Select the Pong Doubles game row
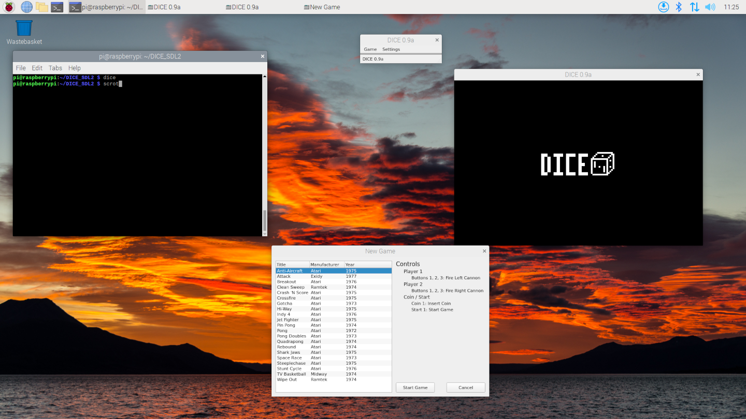746x419 pixels. 334,336
